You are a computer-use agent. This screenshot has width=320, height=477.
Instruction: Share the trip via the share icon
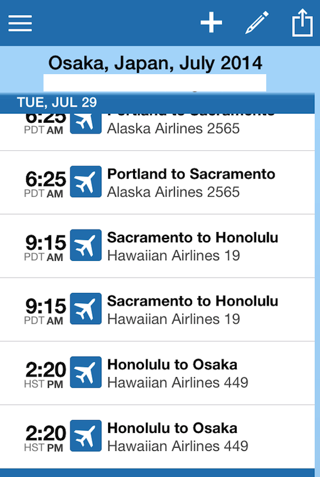coord(302,22)
